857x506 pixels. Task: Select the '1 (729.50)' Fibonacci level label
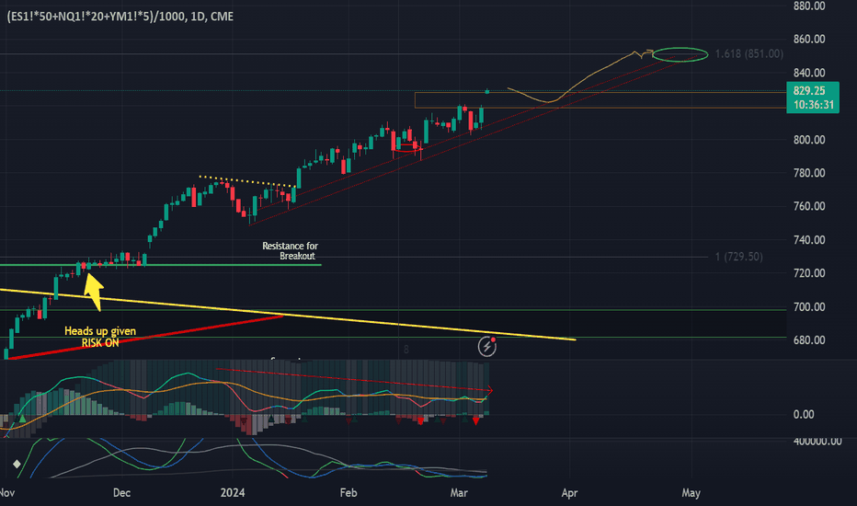point(738,257)
